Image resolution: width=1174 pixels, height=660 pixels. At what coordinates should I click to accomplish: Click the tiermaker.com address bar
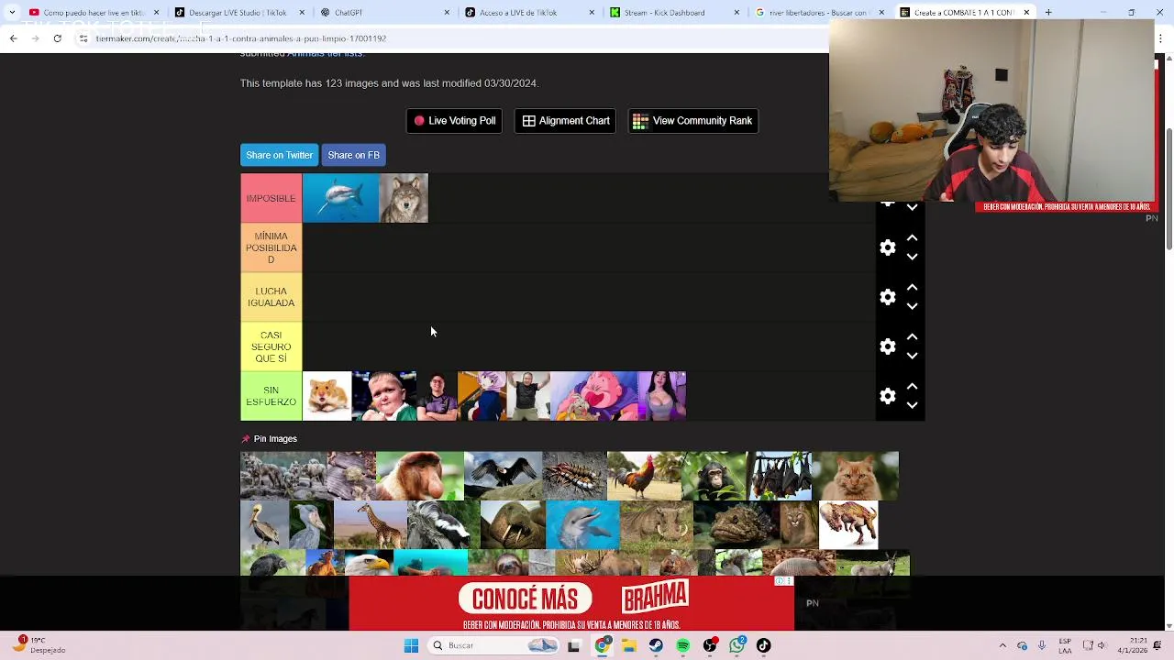coord(449,38)
